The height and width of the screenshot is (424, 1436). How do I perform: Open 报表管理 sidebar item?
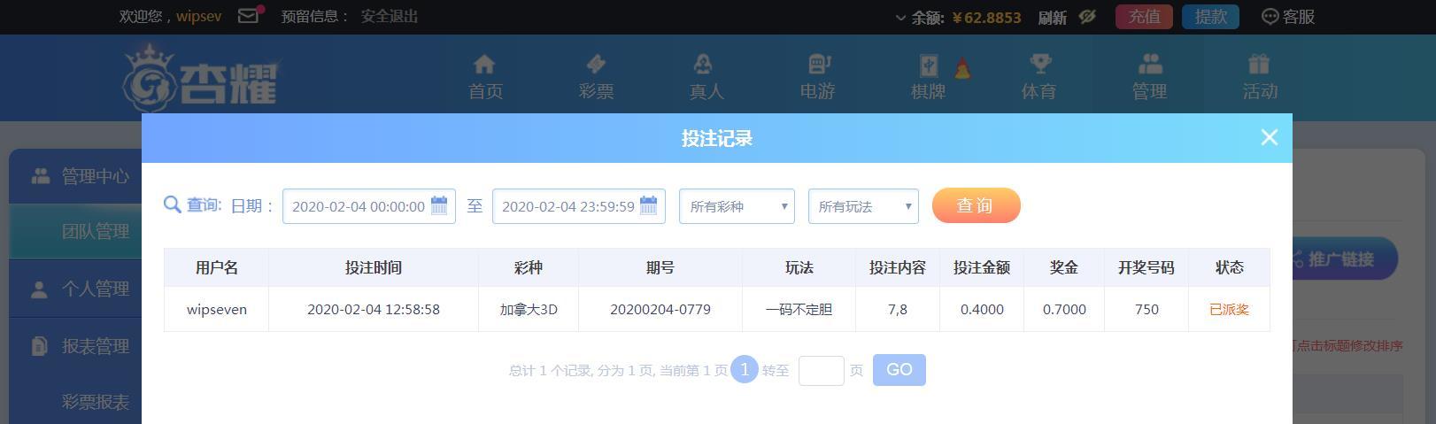pos(75,346)
